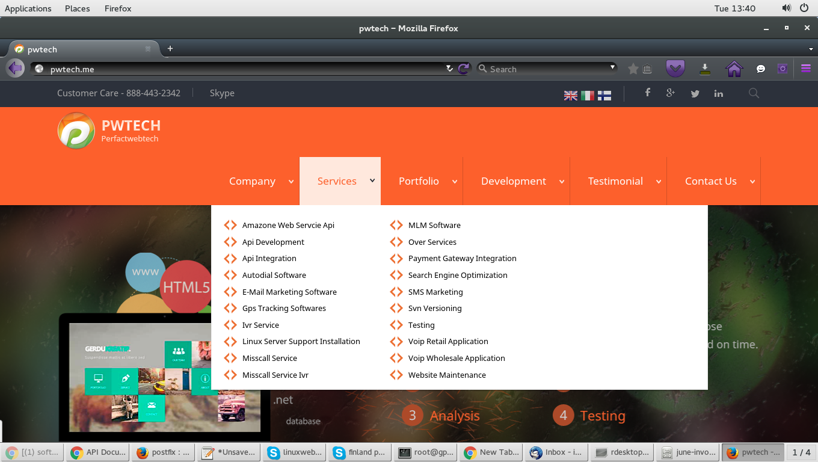This screenshot has height=462, width=818.
Task: Bookmark page with the star icon
Action: pos(633,69)
